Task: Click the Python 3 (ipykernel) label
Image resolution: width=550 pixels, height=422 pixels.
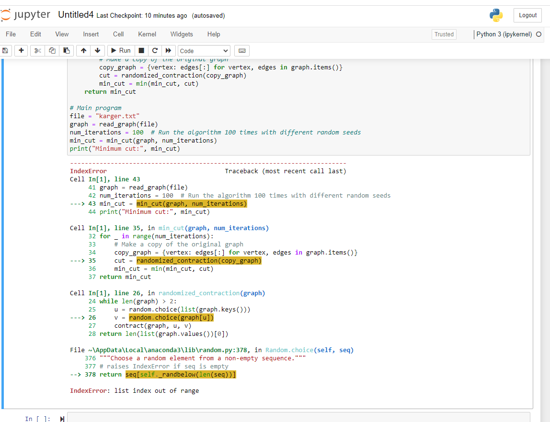Action: 504,34
